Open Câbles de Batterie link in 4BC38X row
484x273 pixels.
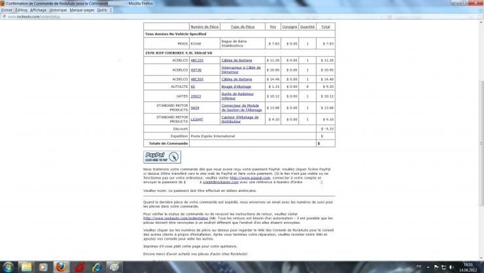237,79
